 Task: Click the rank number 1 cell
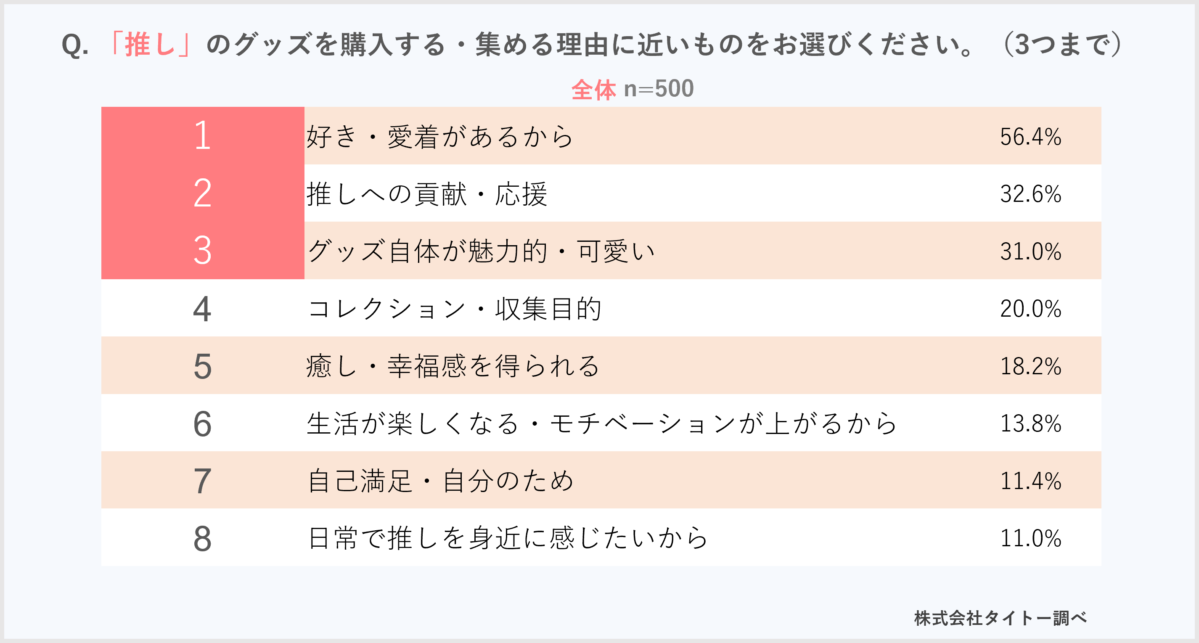click(x=202, y=135)
